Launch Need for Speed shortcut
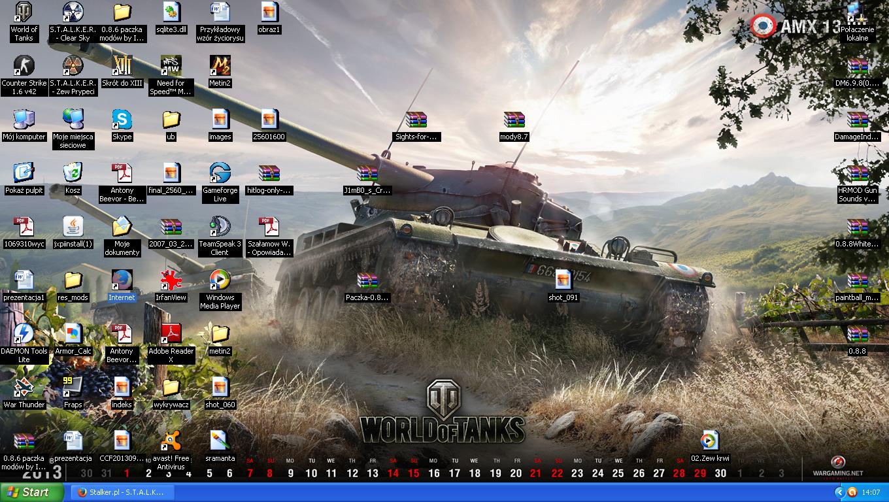The height and width of the screenshot is (502, 889). (x=171, y=66)
